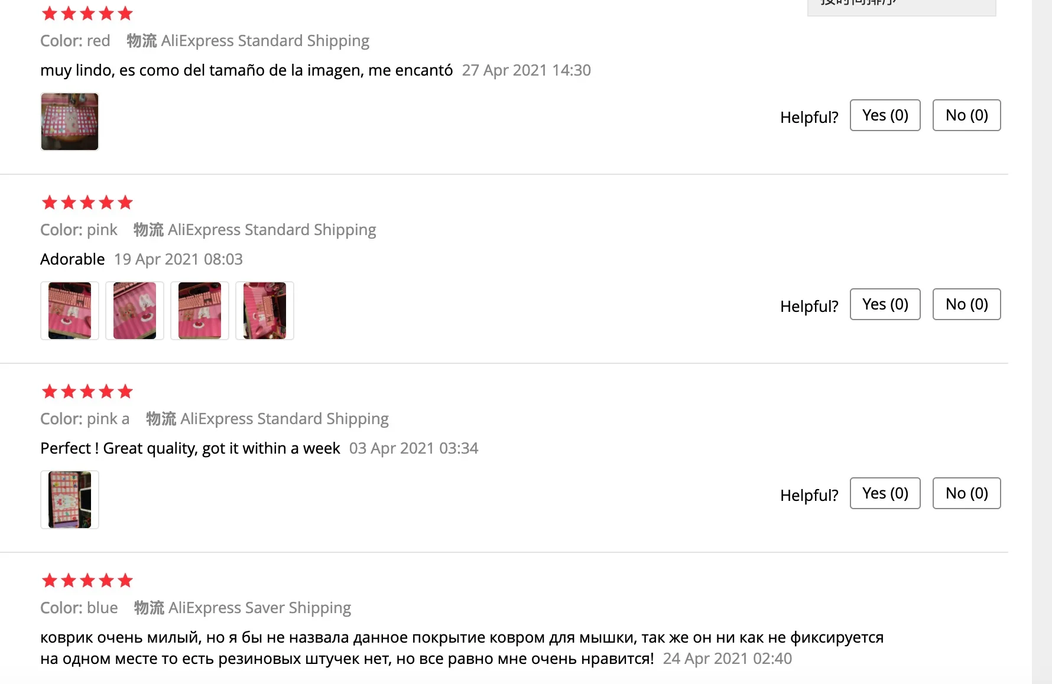
Task: Open fourth photo in the Adorable review
Action: (x=265, y=311)
